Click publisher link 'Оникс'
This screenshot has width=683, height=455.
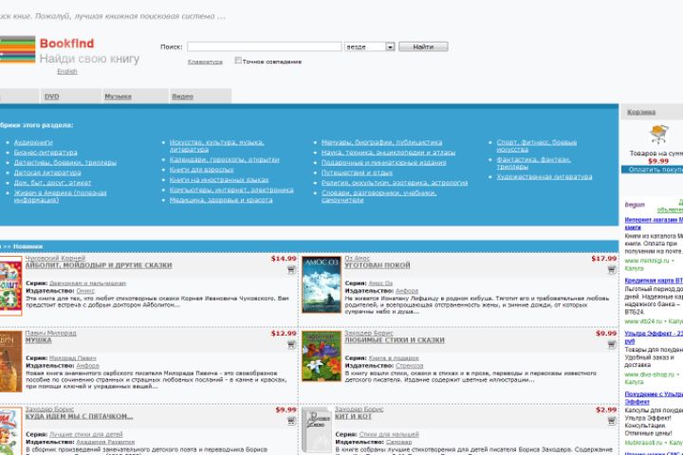tap(85, 290)
